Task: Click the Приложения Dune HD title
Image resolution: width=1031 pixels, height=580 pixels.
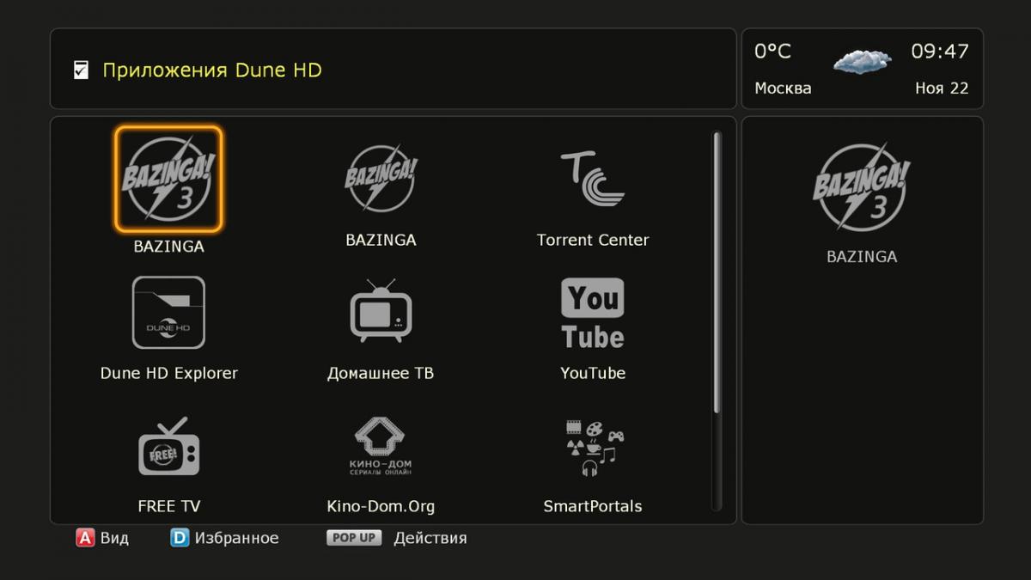Action: click(x=212, y=70)
